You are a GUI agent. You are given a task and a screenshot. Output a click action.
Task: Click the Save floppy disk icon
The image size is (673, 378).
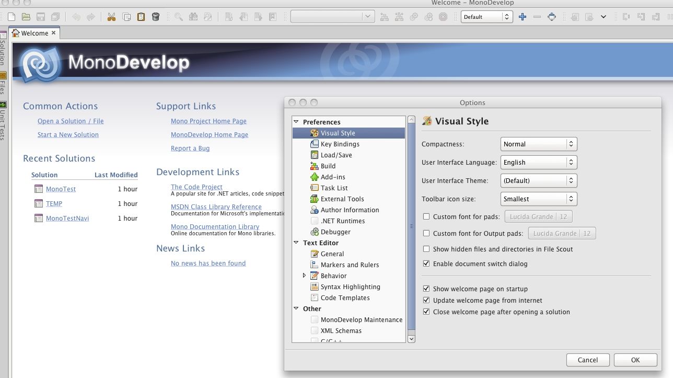[x=40, y=17]
